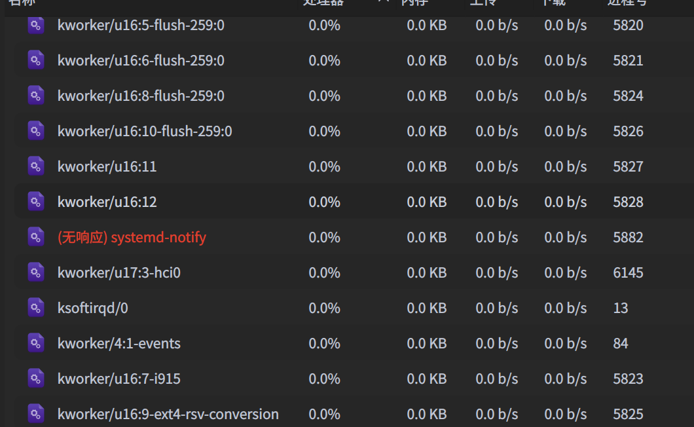Select the red (无响应) systemd-notify label
The image size is (694, 427).
click(x=132, y=237)
